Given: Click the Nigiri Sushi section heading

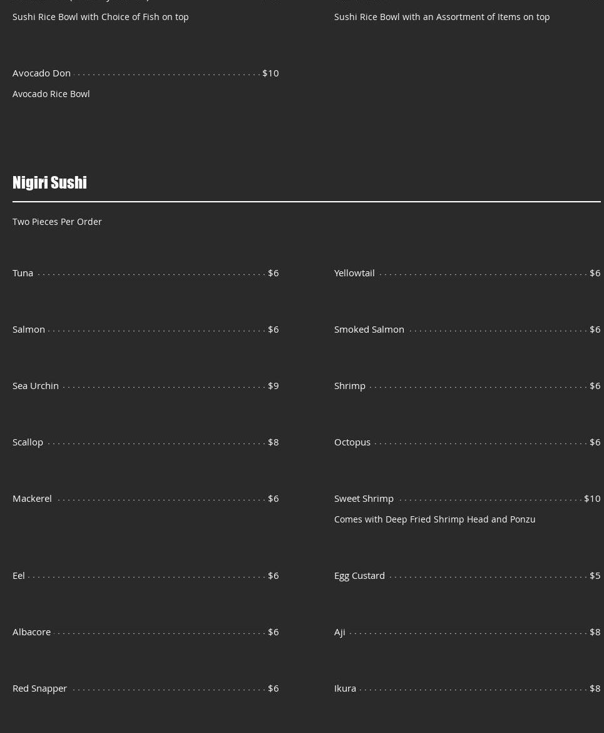Looking at the screenshot, I should coord(49,182).
